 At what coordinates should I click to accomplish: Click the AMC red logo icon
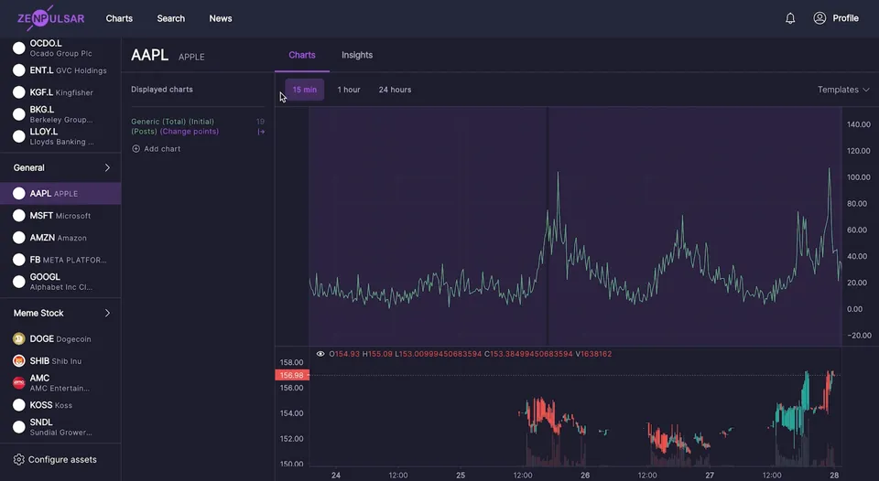coord(19,383)
